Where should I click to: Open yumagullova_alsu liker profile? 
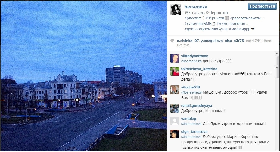pos(216,41)
